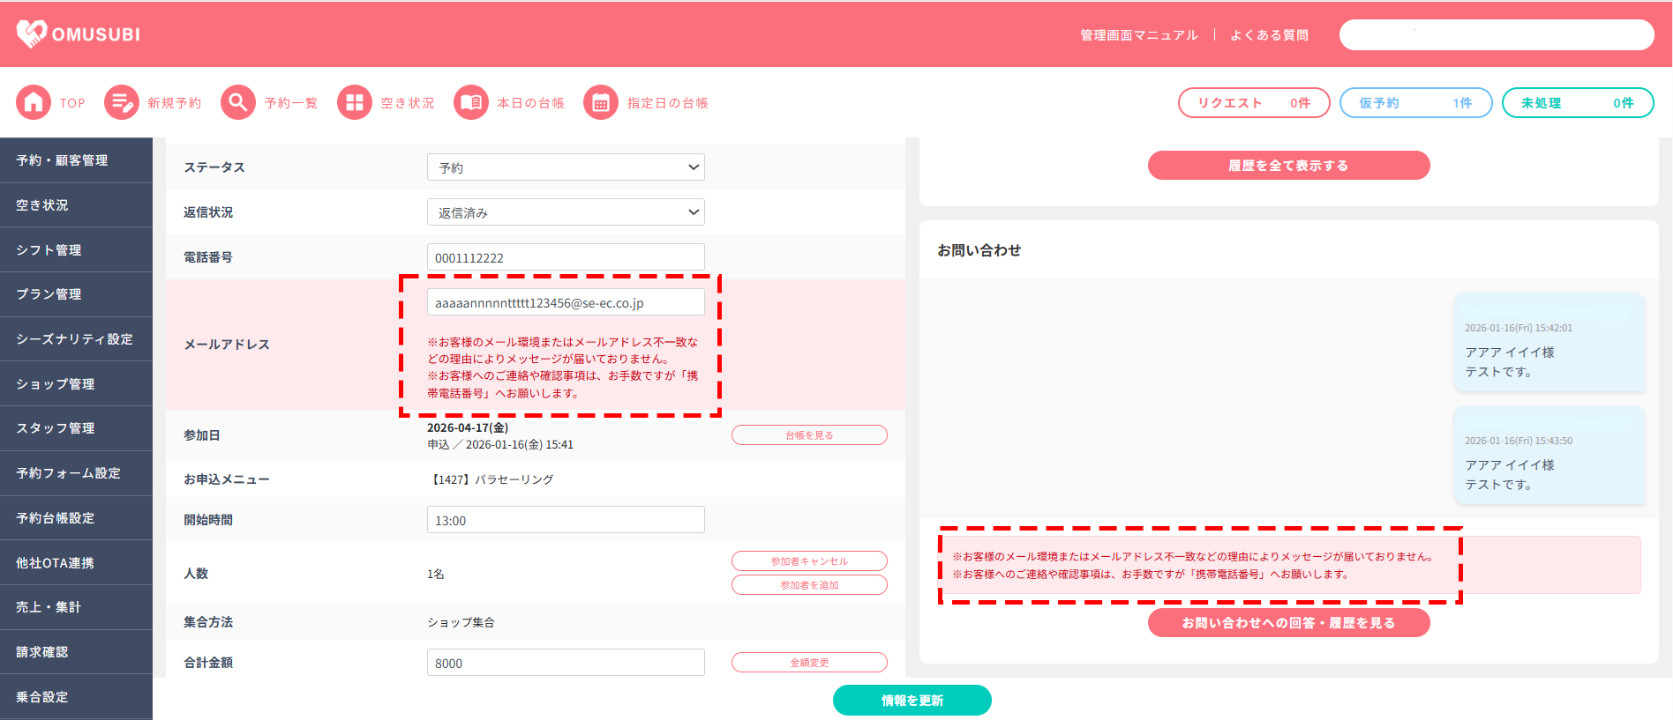Image resolution: width=1673 pixels, height=720 pixels.
Task: Click the 参加者キャンセル button
Action: pos(809,561)
